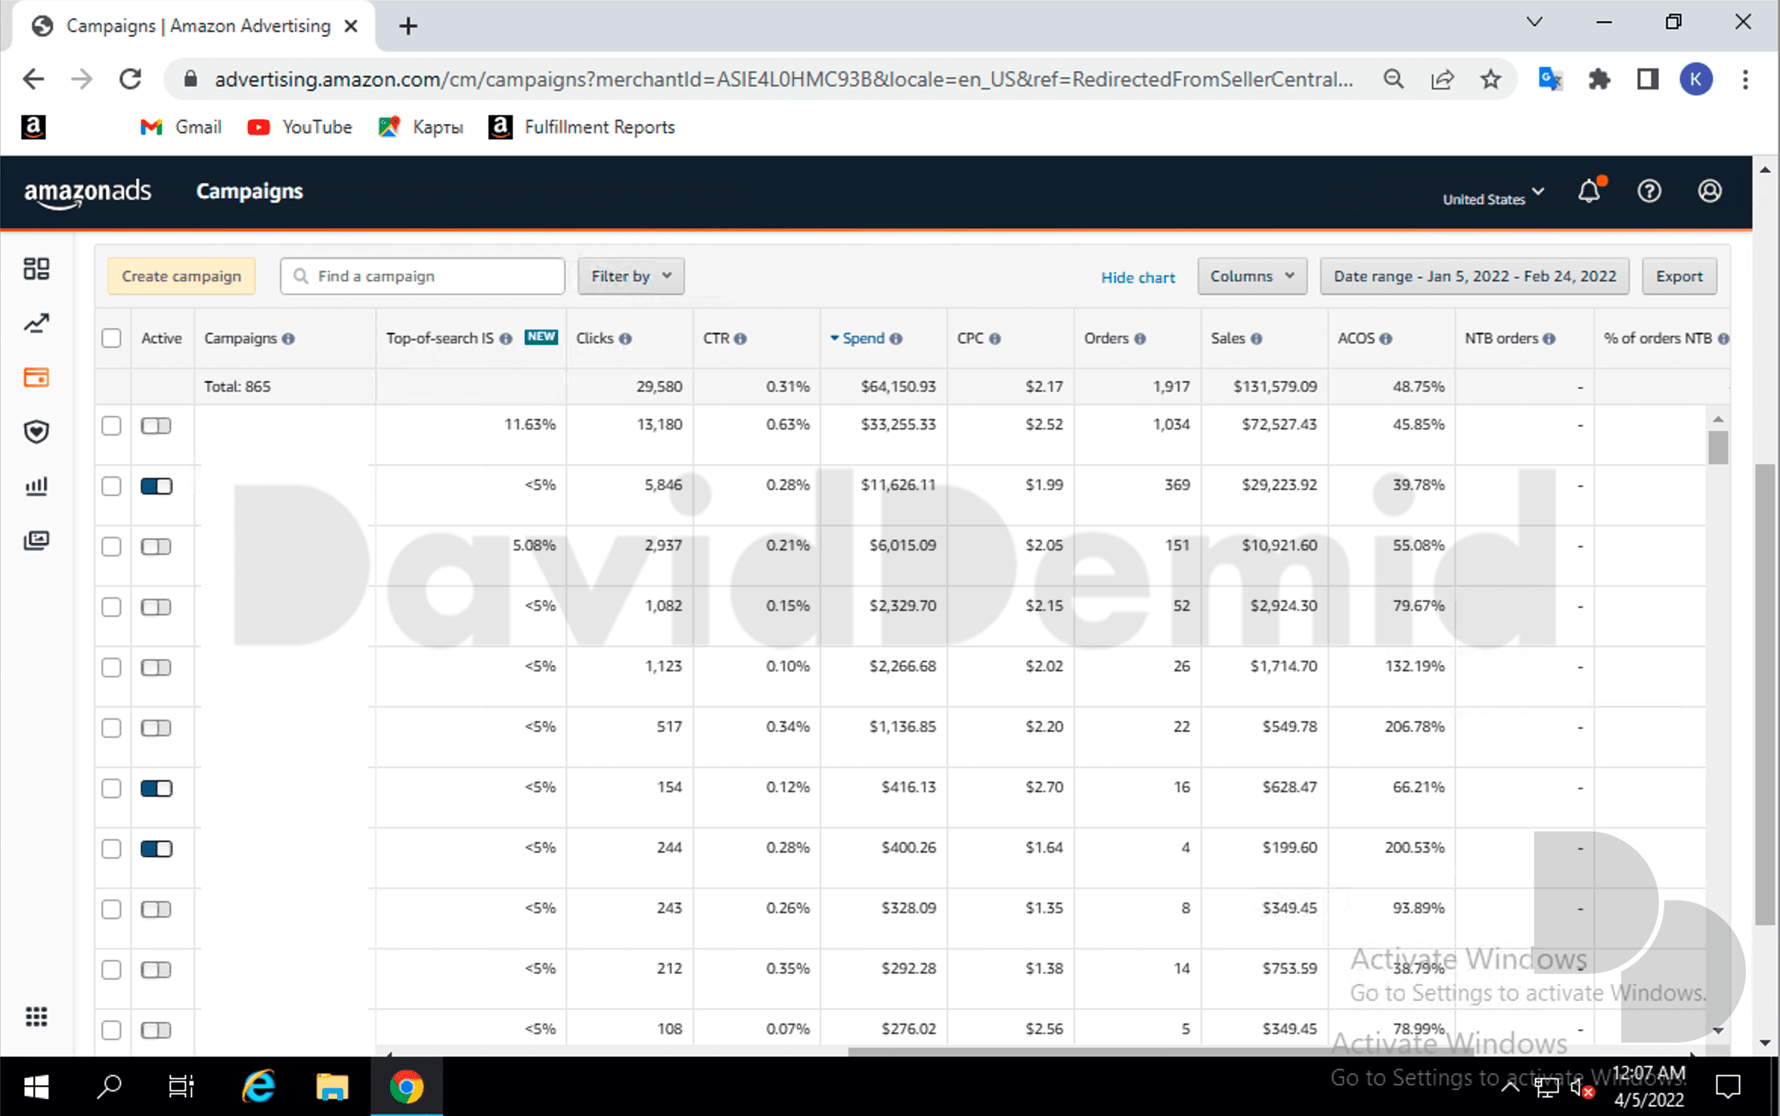
Task: Select the Campaigns | Amazon Advertising tab
Action: tap(194, 26)
